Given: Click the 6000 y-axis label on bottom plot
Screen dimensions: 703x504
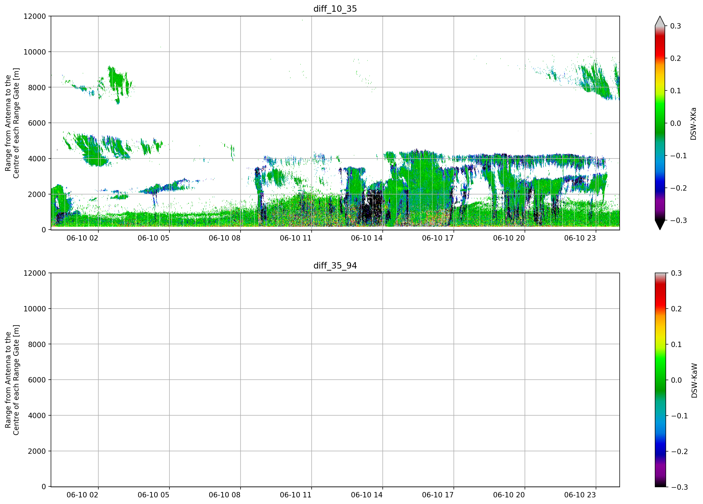Looking at the screenshot, I should coord(37,380).
